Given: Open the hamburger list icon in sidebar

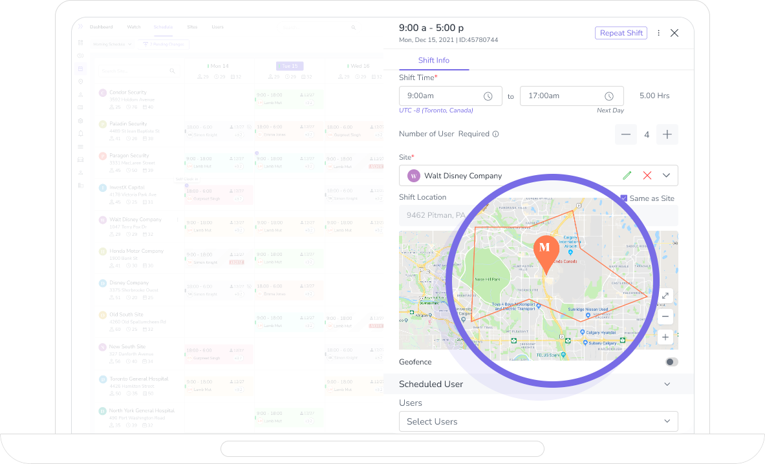Looking at the screenshot, I should [80, 147].
